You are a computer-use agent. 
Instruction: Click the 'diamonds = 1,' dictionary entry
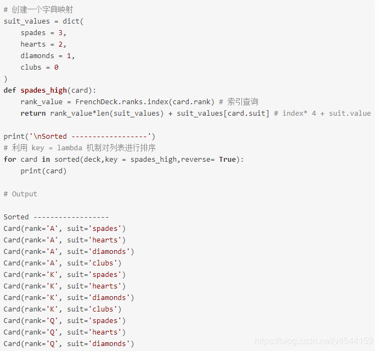[x=48, y=56]
